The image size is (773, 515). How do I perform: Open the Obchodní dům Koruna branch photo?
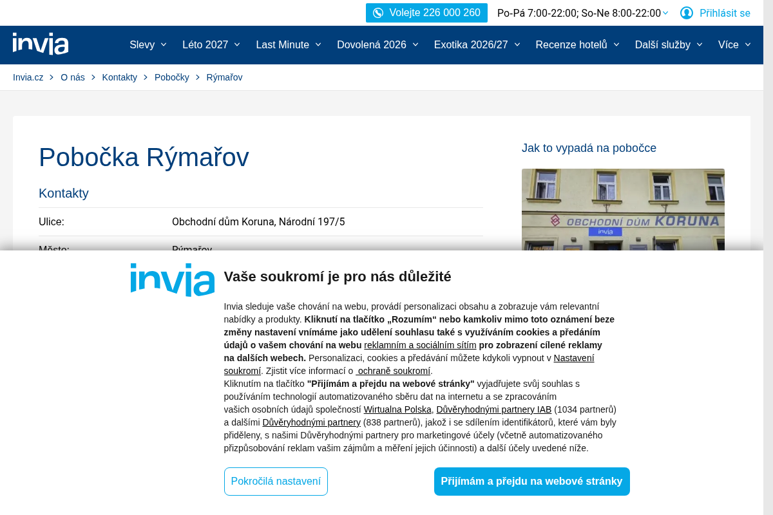tap(623, 209)
